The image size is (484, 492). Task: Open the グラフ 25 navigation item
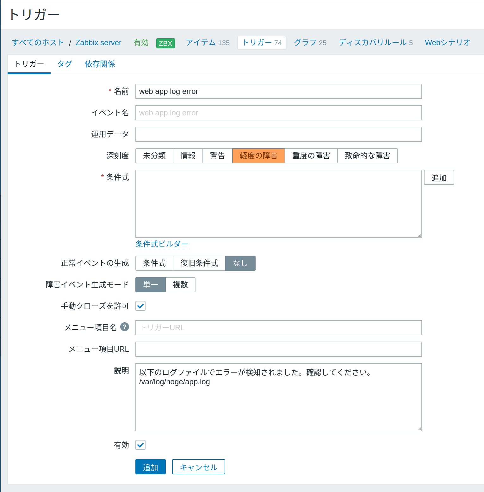(x=309, y=43)
